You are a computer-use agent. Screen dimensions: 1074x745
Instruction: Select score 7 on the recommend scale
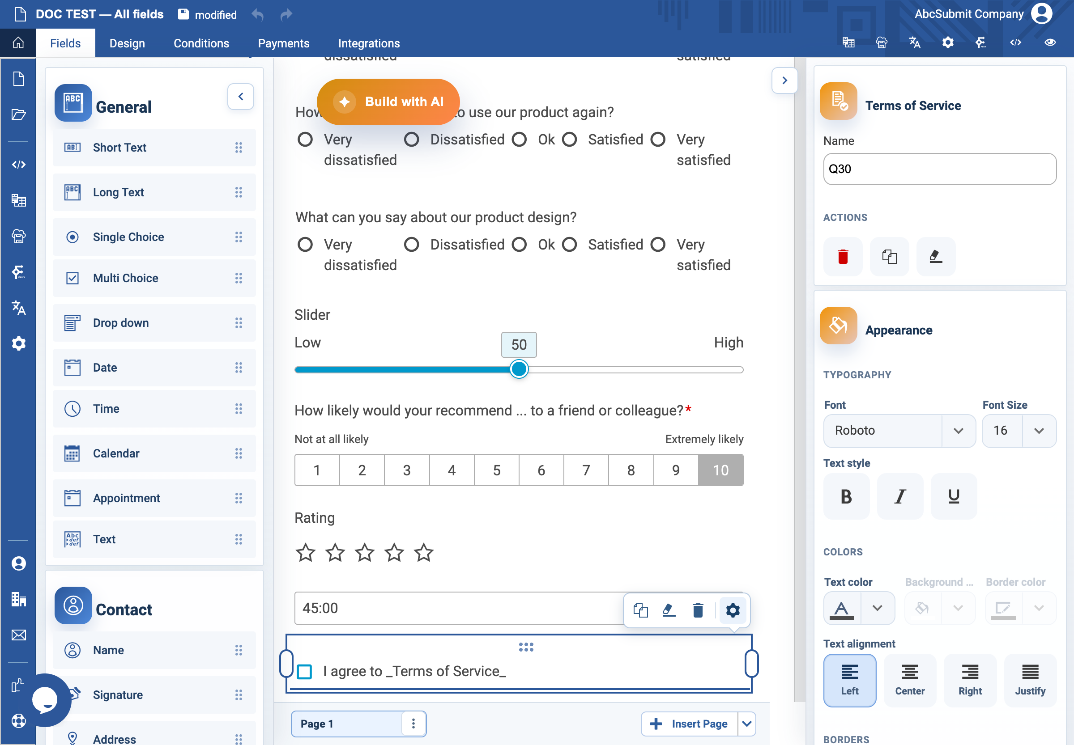pos(586,470)
